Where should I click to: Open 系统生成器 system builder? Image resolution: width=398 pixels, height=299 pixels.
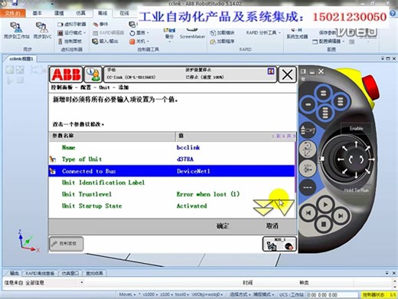tap(297, 33)
